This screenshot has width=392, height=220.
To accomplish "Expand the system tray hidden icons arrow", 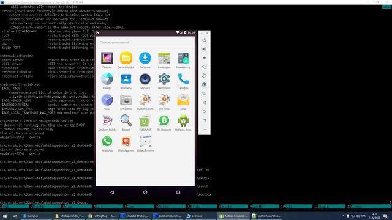I will coord(343,216).
